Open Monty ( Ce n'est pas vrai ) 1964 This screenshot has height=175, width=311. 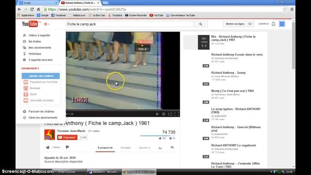pos(232,91)
